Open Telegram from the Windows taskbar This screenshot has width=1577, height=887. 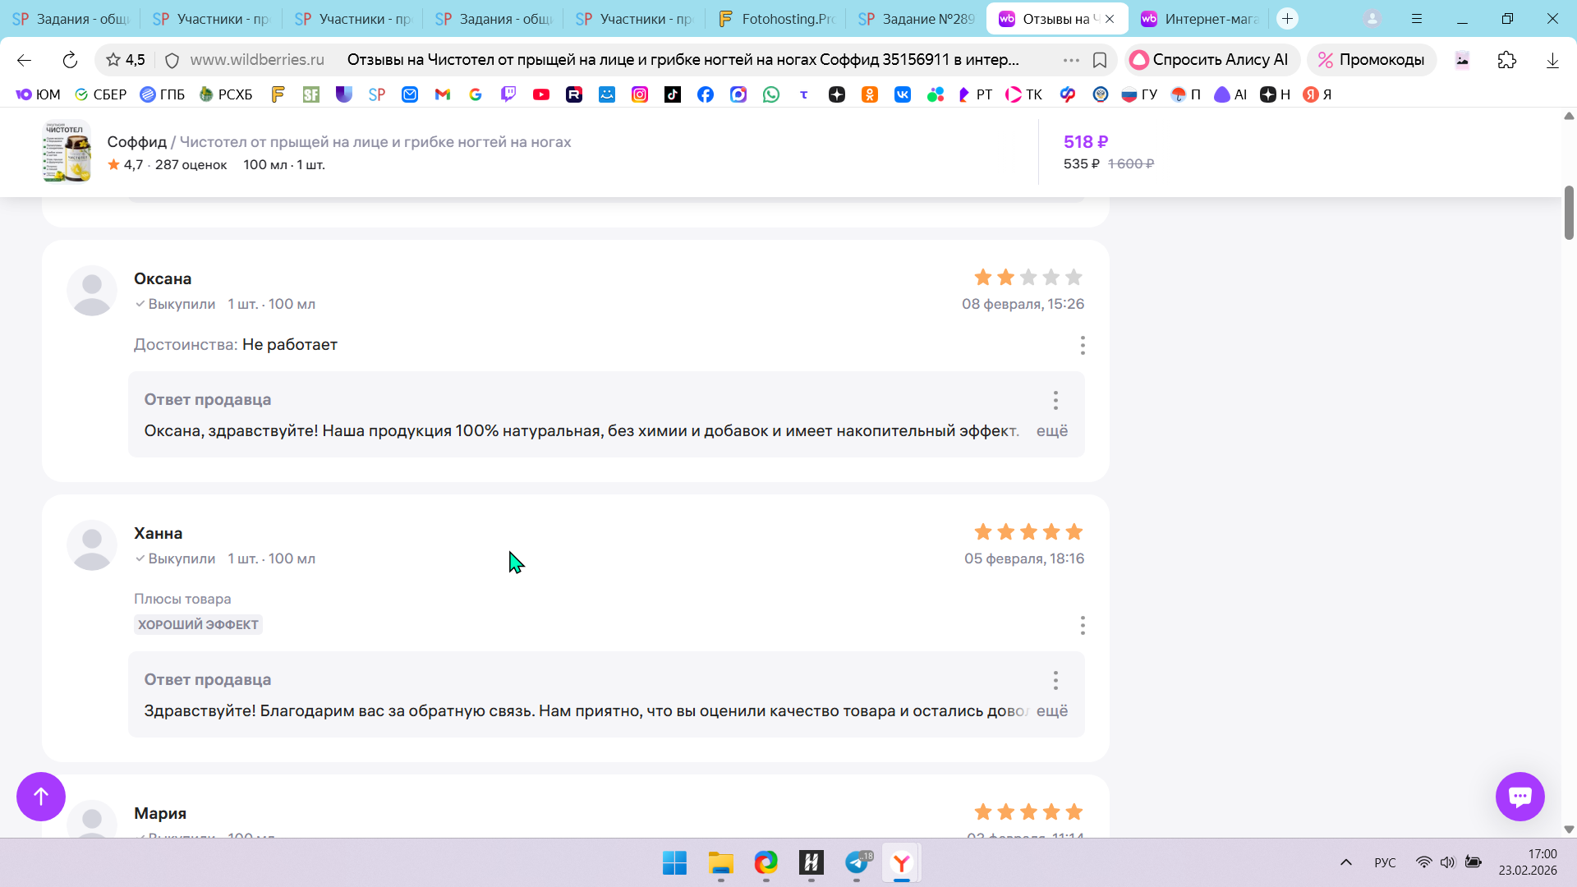[857, 863]
